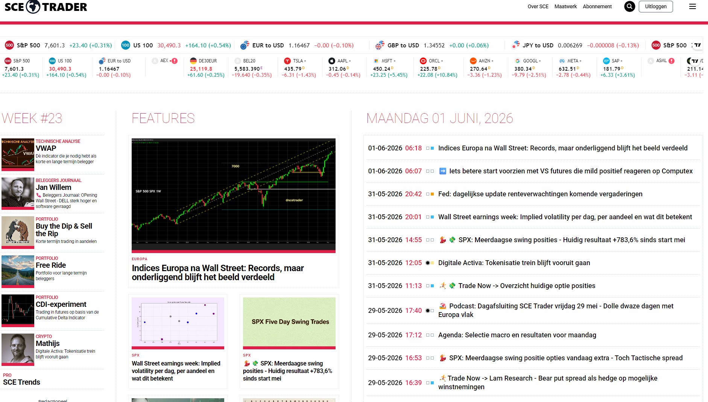Open Over SCE menu item
The height and width of the screenshot is (402, 708).
pos(538,6)
